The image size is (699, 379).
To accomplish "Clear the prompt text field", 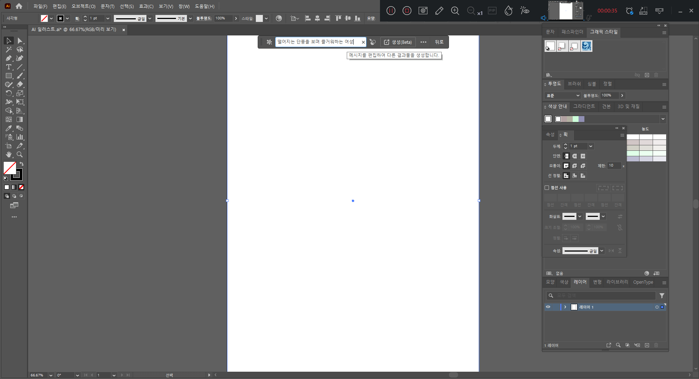I will pos(363,42).
